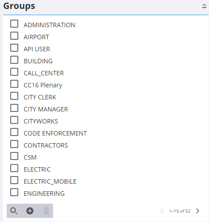209x222 pixels.
Task: Go to next page of groups
Action: pos(197,211)
